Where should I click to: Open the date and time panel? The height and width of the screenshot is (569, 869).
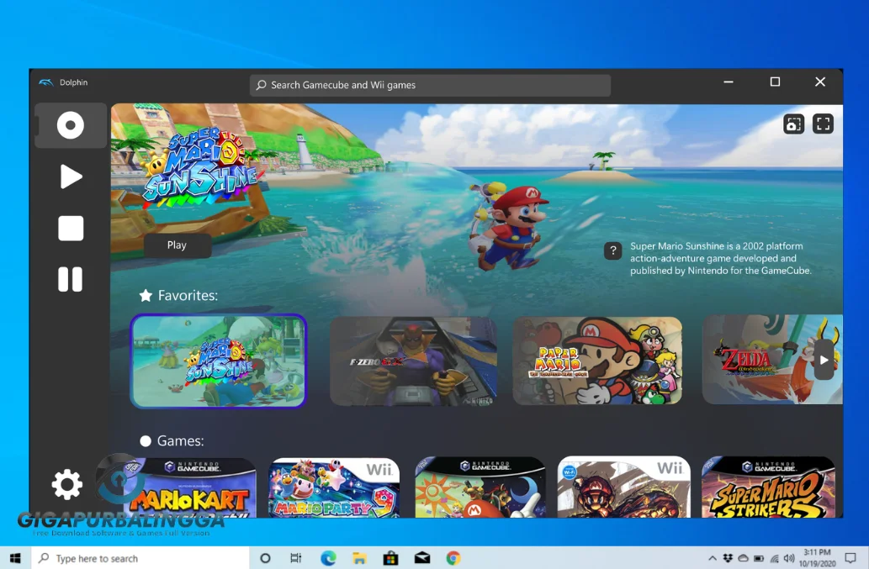coord(818,557)
